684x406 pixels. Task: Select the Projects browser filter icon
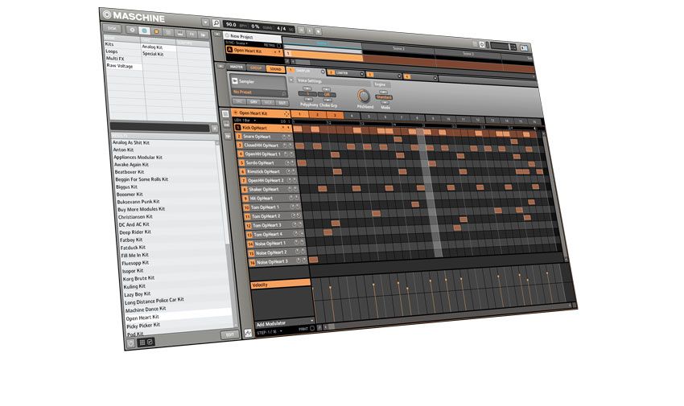click(x=132, y=30)
